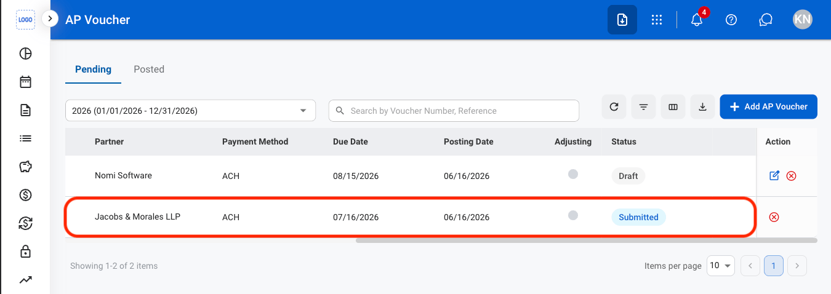Image resolution: width=831 pixels, height=294 pixels.
Task: Click the Draft status badge
Action: tap(628, 176)
